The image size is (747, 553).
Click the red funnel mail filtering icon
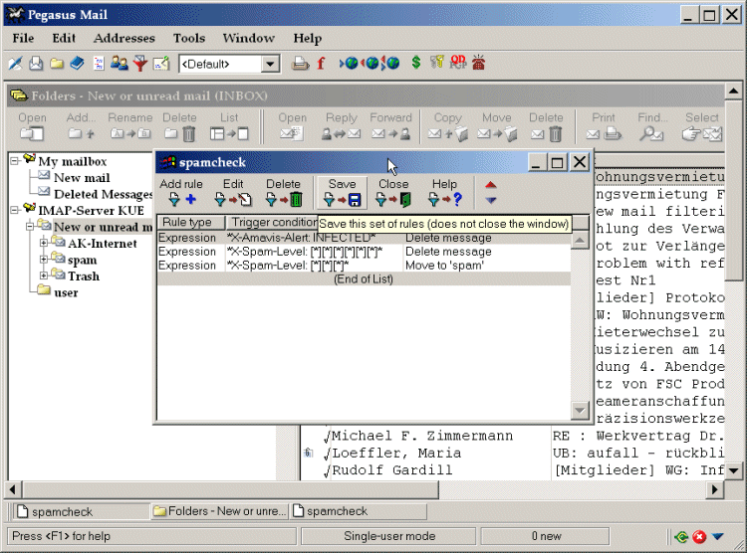pyautogui.click(x=140, y=64)
